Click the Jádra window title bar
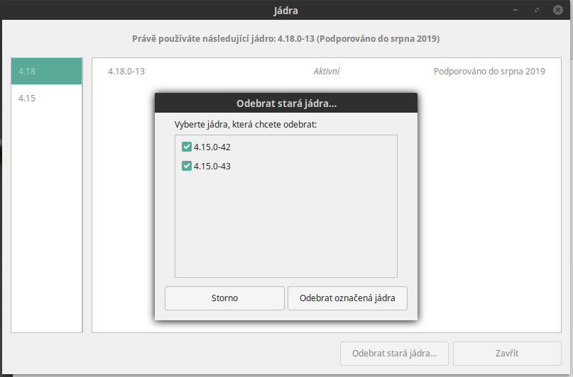Screen dimensions: 573x377 [285, 10]
